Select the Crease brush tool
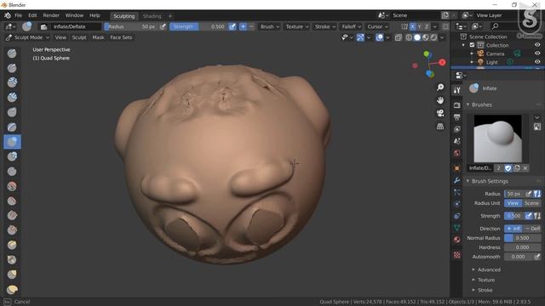This screenshot has height=306, width=545. (12, 172)
